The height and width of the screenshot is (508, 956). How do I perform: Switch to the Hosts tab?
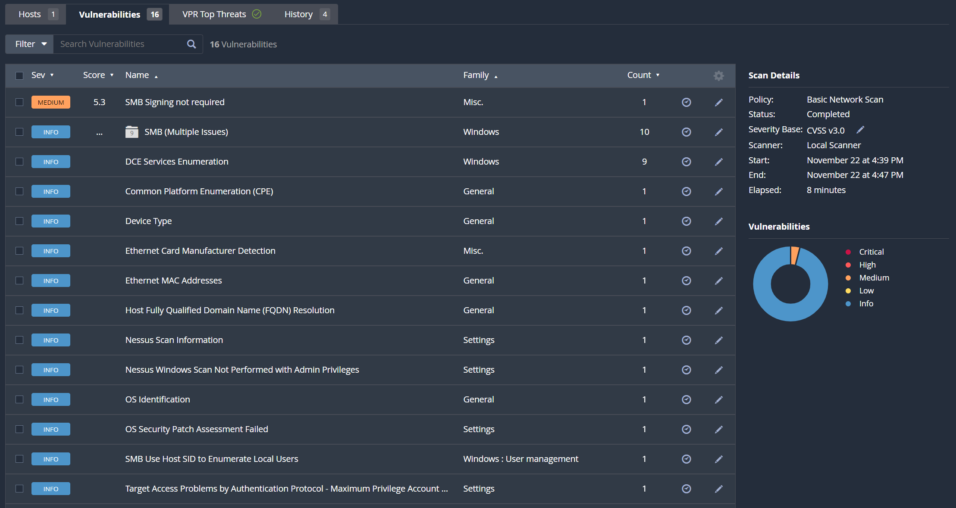point(29,14)
